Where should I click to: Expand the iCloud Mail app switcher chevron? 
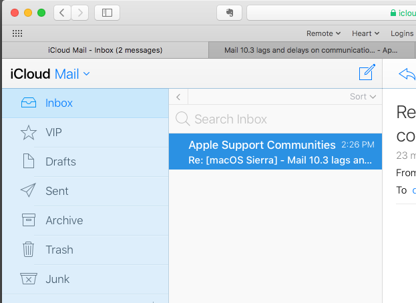(87, 73)
